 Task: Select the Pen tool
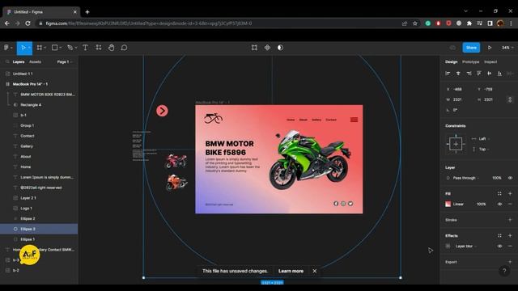70,48
